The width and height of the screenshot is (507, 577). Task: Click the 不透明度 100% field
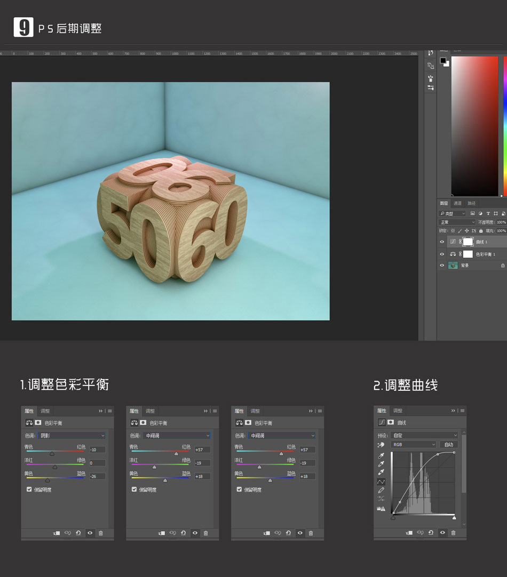point(502,222)
